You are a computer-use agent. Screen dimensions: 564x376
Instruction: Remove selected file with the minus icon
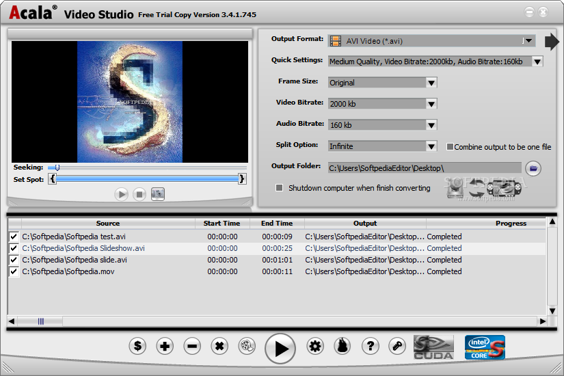click(x=192, y=346)
